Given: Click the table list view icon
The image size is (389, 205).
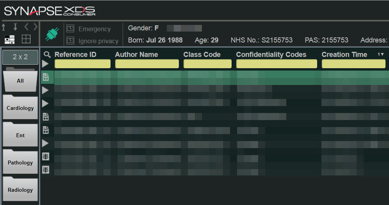Looking at the screenshot, I should pos(9,39).
